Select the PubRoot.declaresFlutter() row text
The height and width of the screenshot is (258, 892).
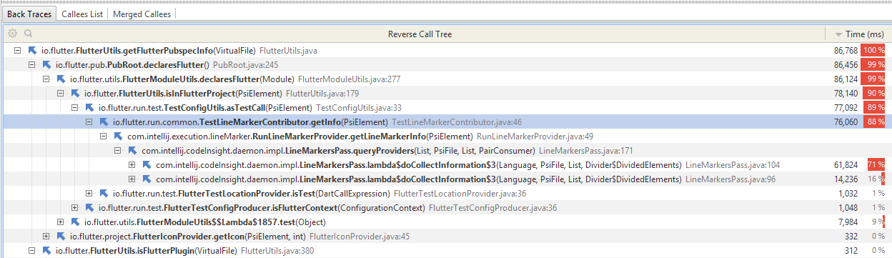pos(132,65)
